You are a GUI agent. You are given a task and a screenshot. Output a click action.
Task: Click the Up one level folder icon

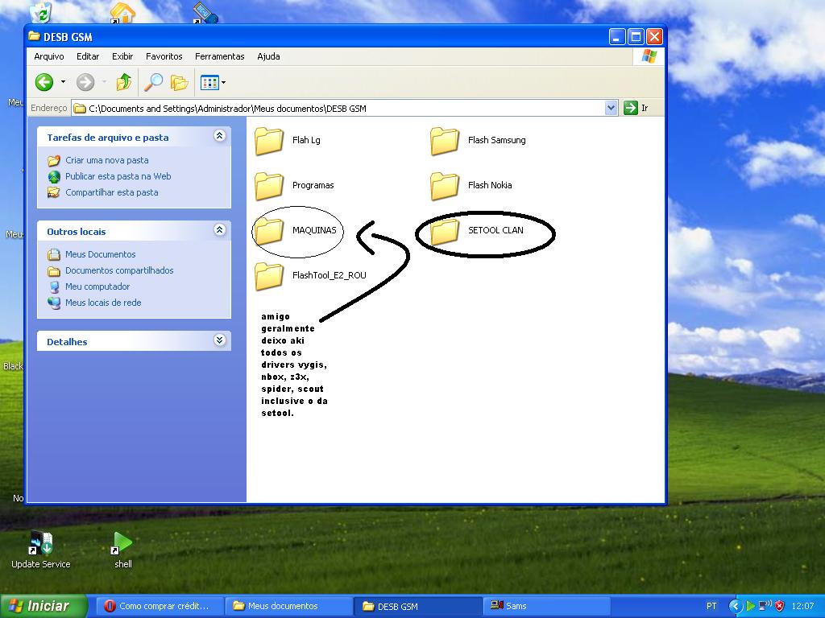point(124,82)
